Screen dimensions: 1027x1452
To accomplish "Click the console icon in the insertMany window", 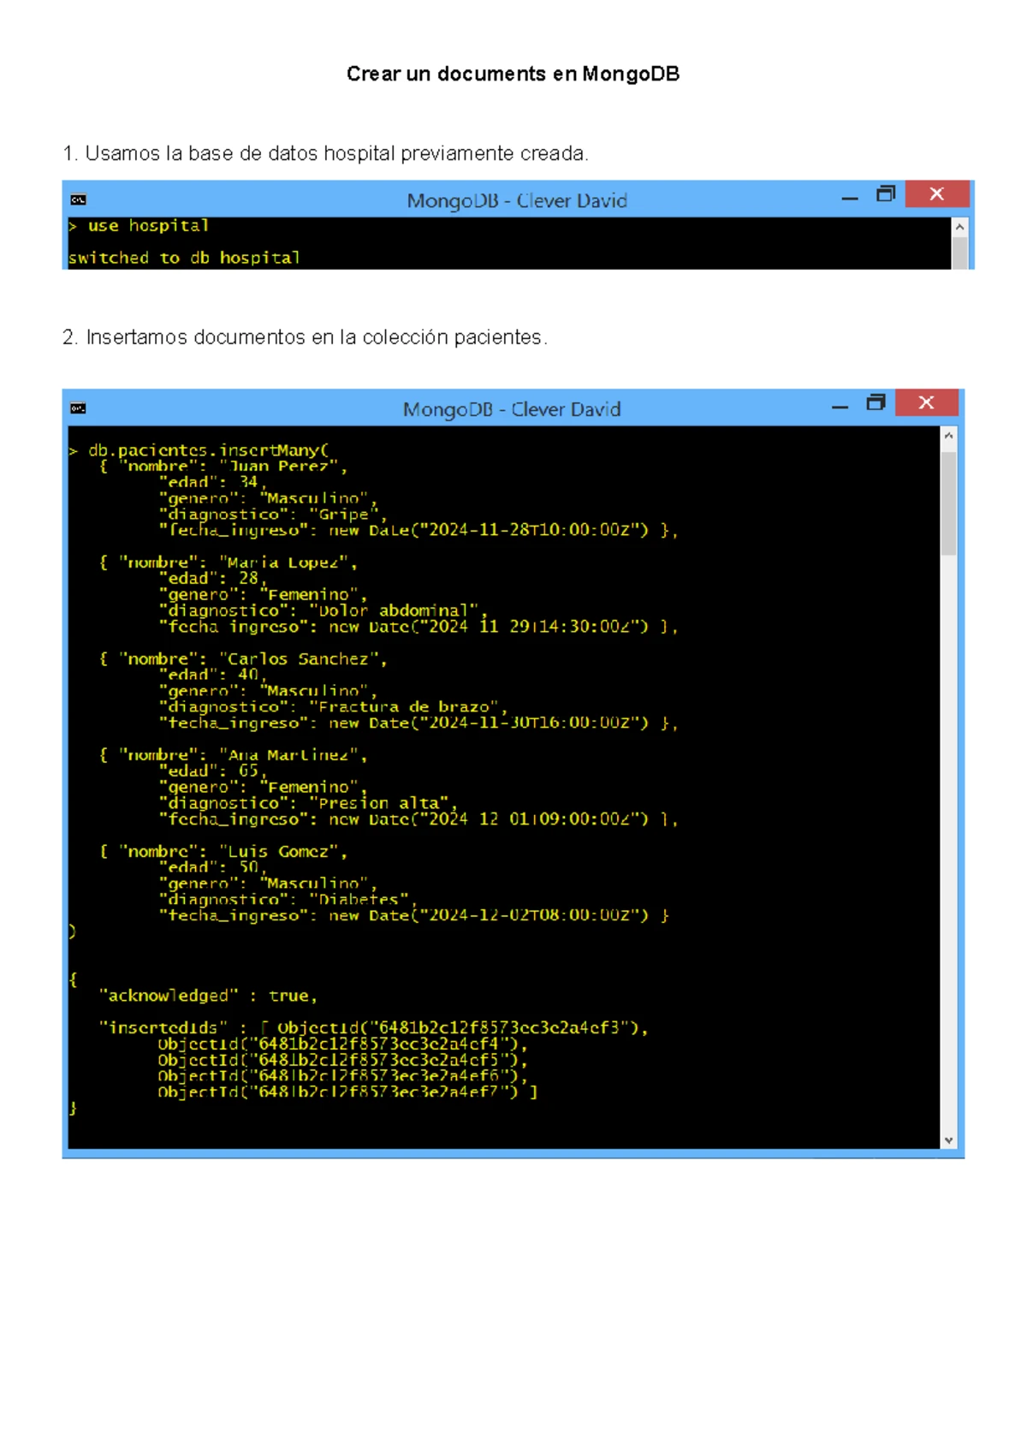I will click(x=78, y=408).
